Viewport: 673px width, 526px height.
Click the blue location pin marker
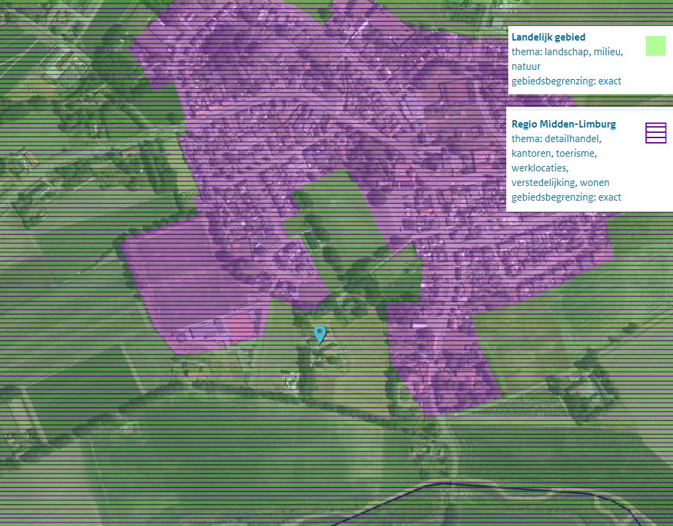[x=320, y=333]
